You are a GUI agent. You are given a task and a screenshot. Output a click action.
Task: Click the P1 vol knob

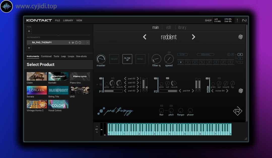pos(112,83)
